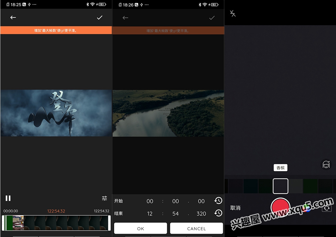Image resolution: width=336 pixels, height=237 pixels.
Task: Edit the start seconds field after the colon
Action: pyautogui.click(x=176, y=201)
